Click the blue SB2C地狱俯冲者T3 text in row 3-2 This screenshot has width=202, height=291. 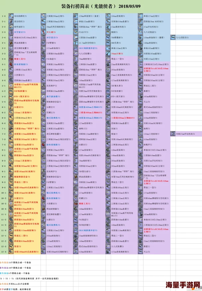click(x=88, y=48)
